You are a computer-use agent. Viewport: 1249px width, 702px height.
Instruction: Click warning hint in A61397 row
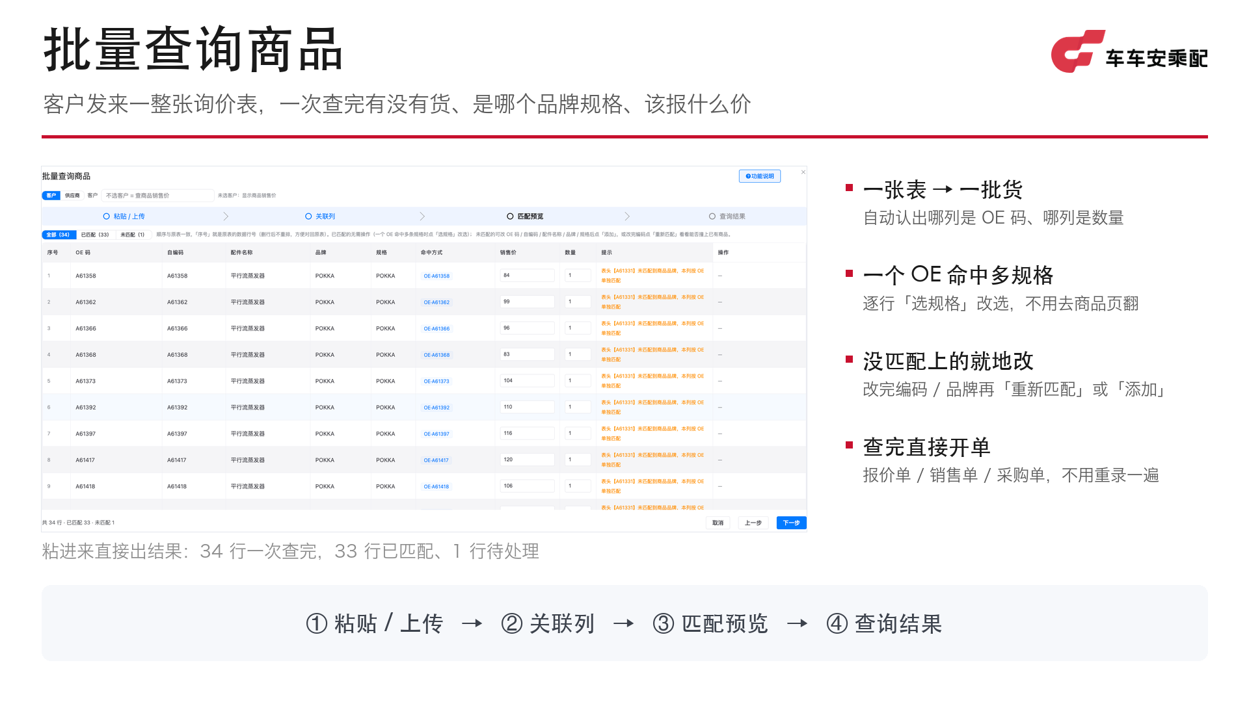(652, 434)
